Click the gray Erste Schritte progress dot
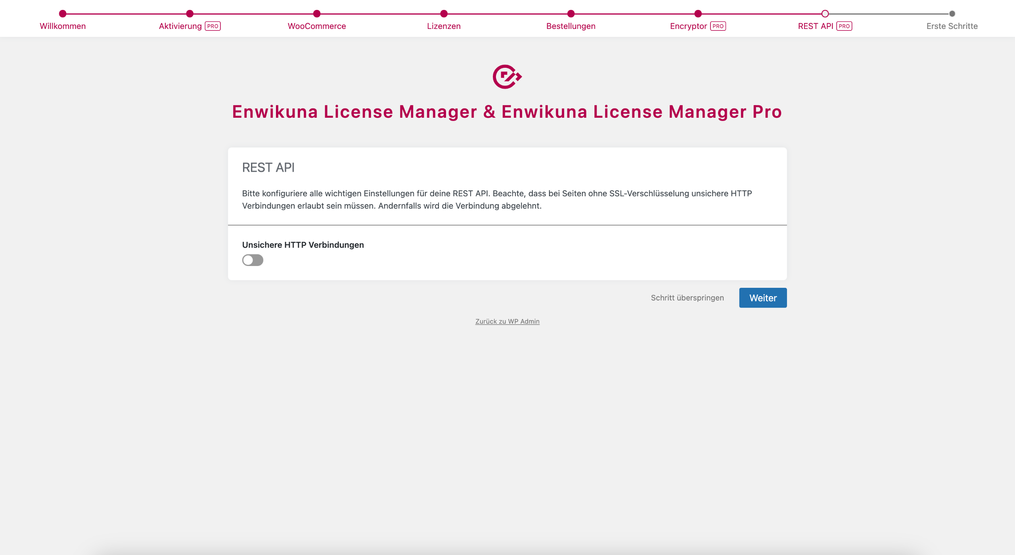This screenshot has width=1015, height=555. [x=952, y=14]
